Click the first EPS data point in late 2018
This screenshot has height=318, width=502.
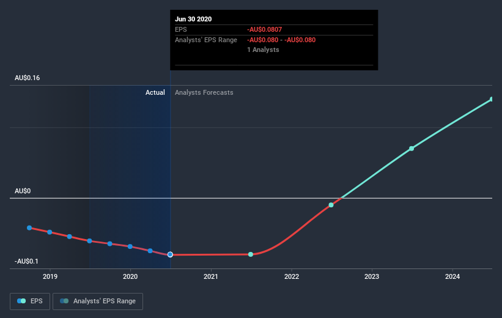tap(29, 227)
